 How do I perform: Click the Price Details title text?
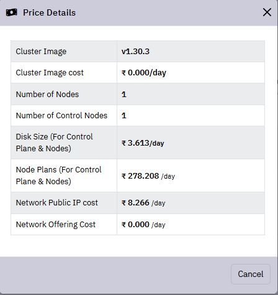(49, 12)
